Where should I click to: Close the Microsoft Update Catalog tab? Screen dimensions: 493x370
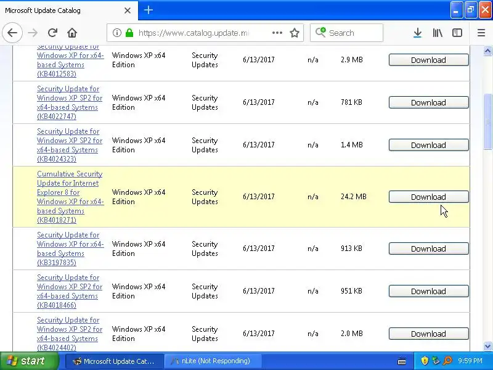(128, 10)
